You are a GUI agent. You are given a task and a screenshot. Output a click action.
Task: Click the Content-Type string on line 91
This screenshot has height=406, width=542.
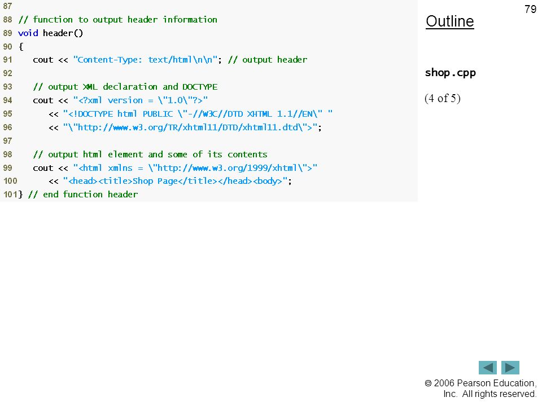click(145, 60)
